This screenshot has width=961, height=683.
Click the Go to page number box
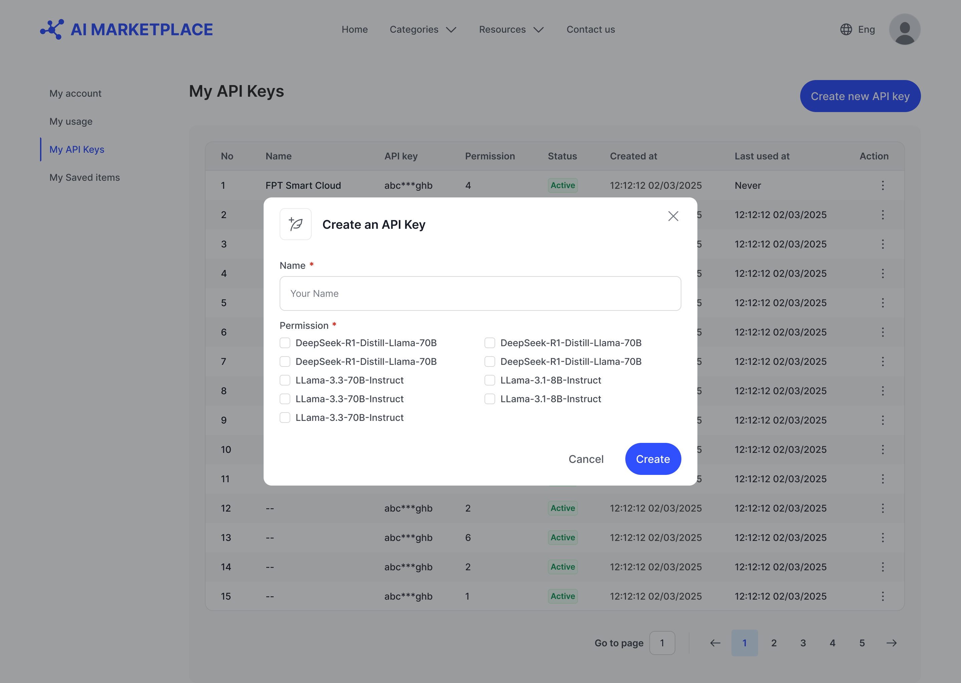(662, 643)
